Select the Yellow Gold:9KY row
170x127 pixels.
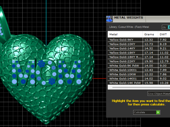click(x=139, y=40)
